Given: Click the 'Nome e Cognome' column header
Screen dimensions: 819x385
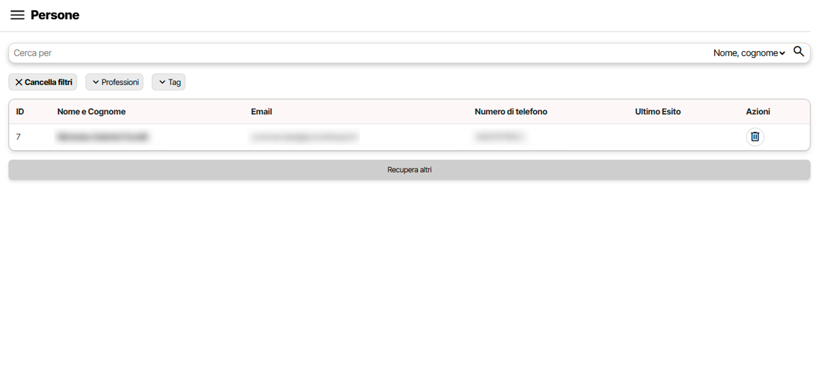Looking at the screenshot, I should [91, 112].
